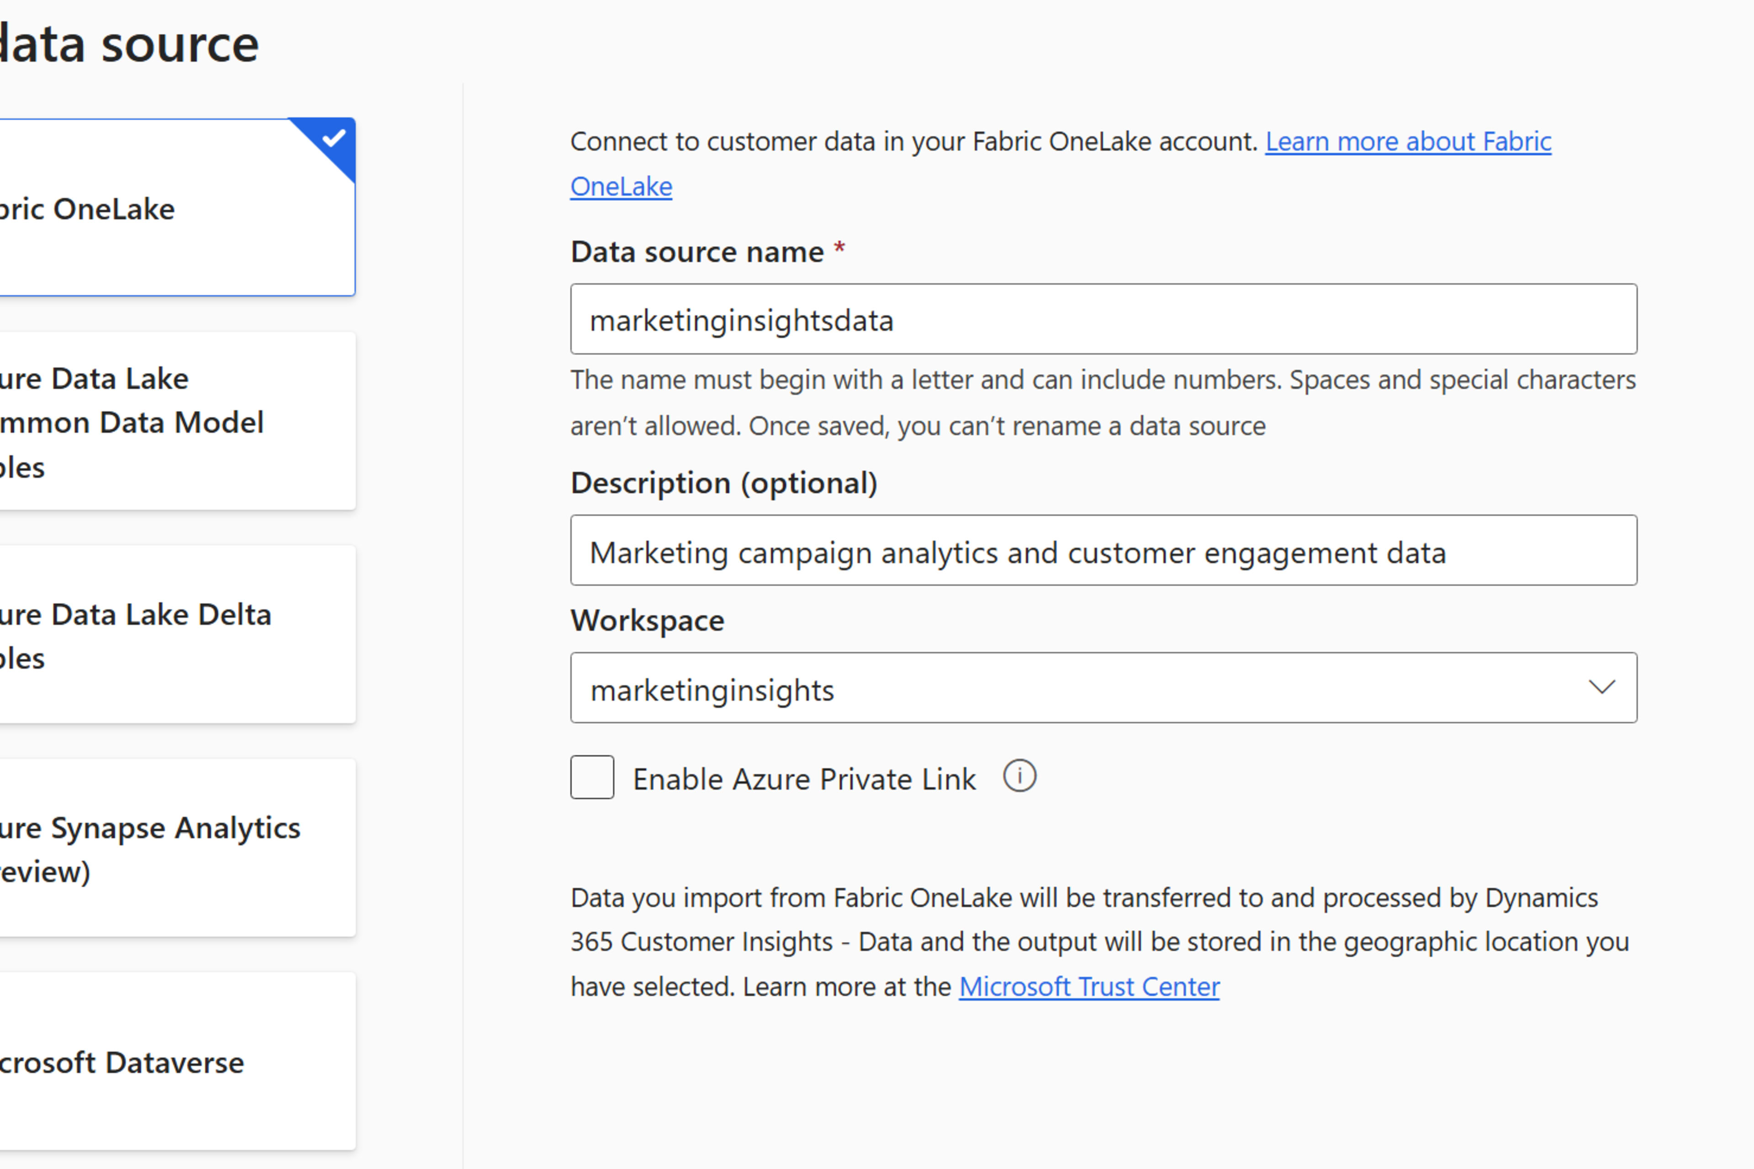Select Azure Synapse Analytics preview card

(x=177, y=848)
